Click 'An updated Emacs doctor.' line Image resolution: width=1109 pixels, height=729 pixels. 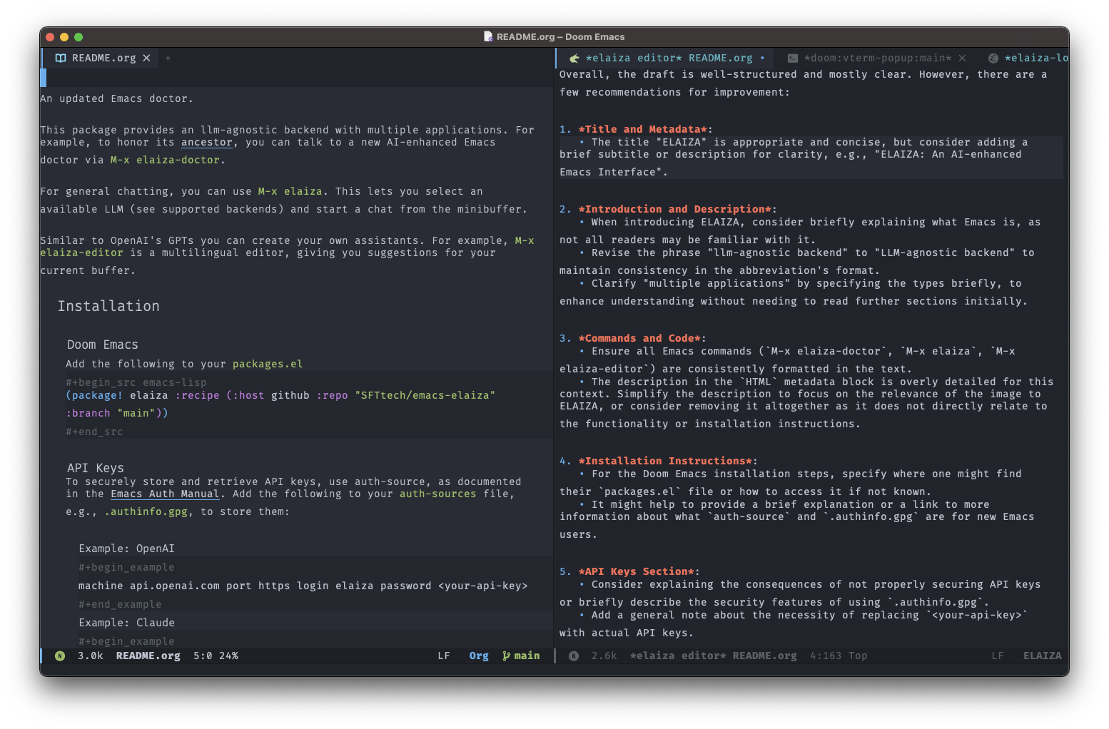pyautogui.click(x=116, y=98)
